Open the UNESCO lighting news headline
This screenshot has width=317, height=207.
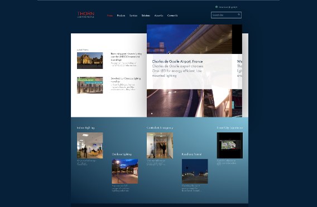[126, 57]
